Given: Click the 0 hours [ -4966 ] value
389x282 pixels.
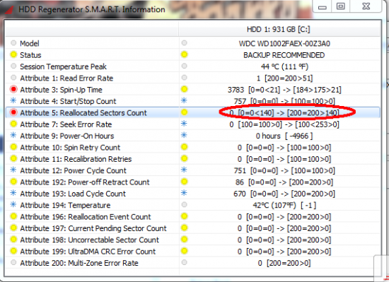Looking at the screenshot, I should [284, 136].
